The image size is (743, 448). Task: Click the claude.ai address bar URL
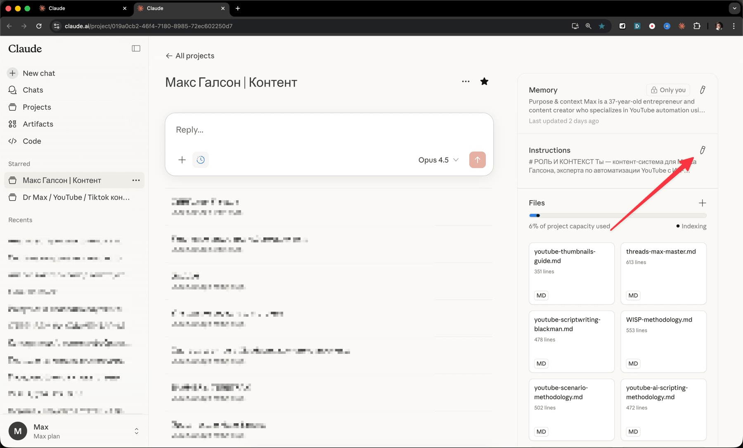click(149, 26)
